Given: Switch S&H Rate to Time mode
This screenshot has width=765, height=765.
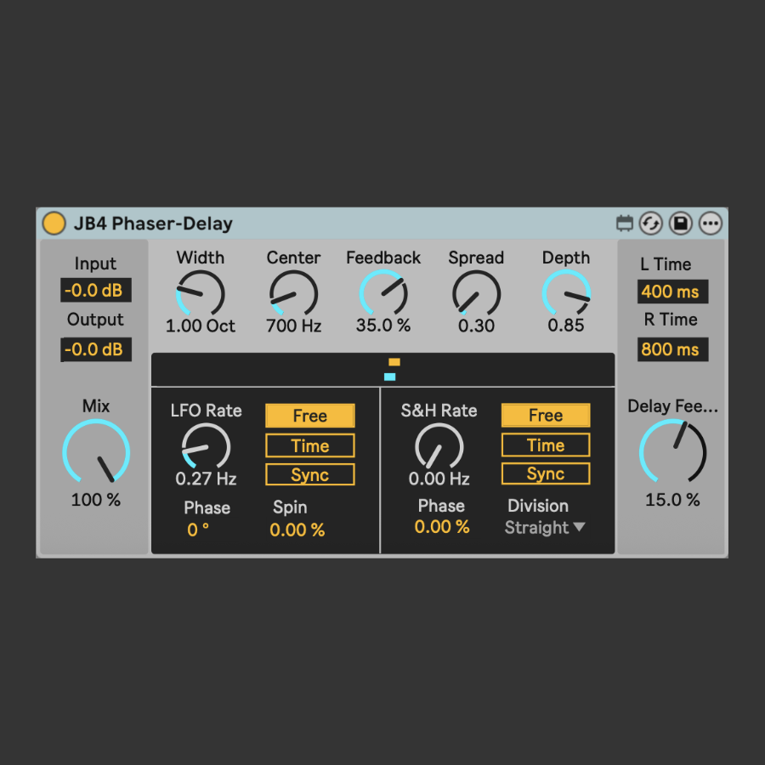Looking at the screenshot, I should point(545,445).
